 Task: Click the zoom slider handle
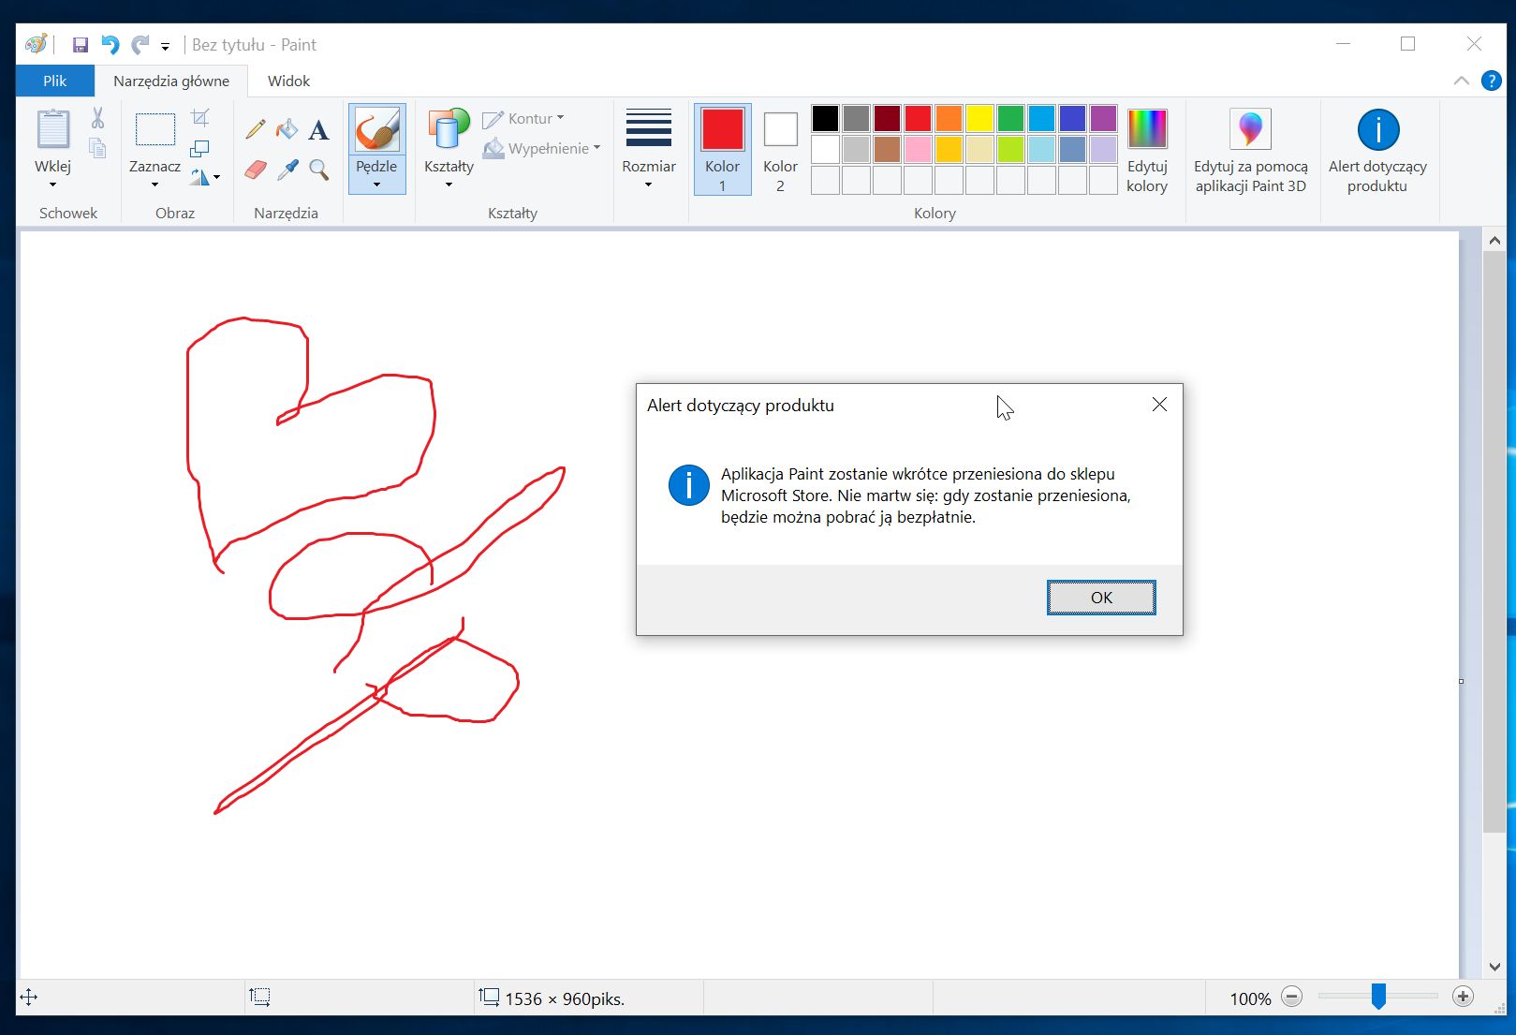tap(1378, 997)
